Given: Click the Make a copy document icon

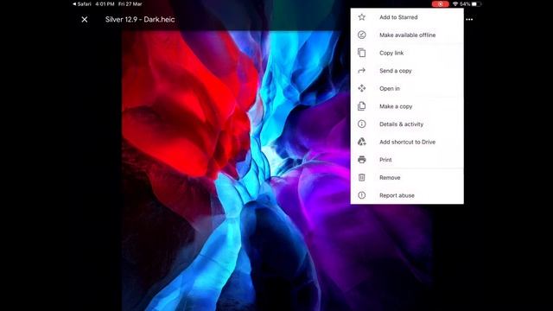Looking at the screenshot, I should 361,106.
